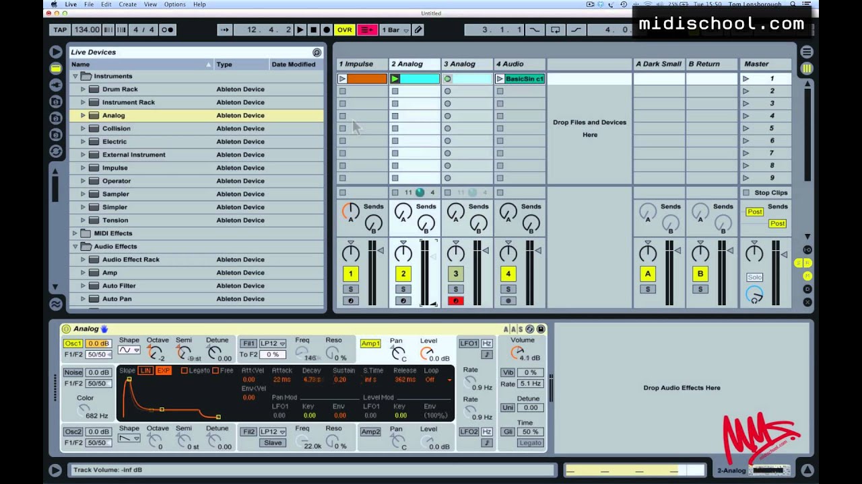Expand the Operator device entry
Viewport: 862px width, 484px height.
[83, 181]
